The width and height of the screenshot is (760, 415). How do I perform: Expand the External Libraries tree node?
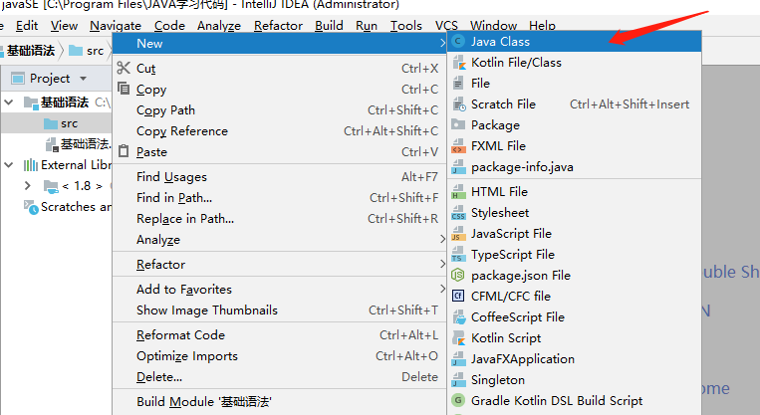click(x=9, y=165)
